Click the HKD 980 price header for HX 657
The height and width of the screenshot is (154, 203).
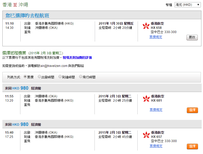(x=20, y=124)
